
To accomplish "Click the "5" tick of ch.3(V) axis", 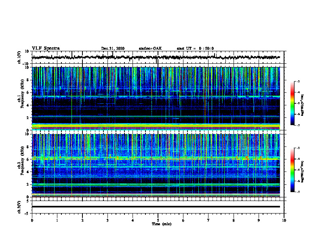I will point(28,201).
